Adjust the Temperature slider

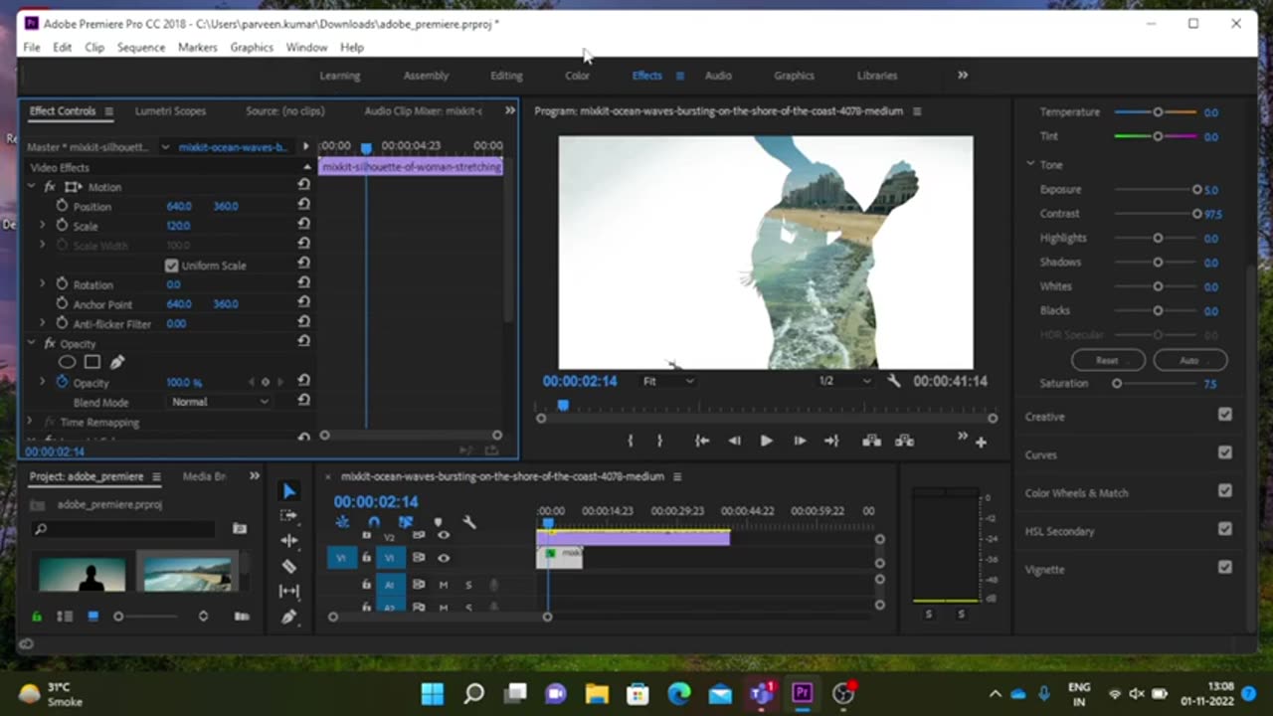click(x=1157, y=112)
